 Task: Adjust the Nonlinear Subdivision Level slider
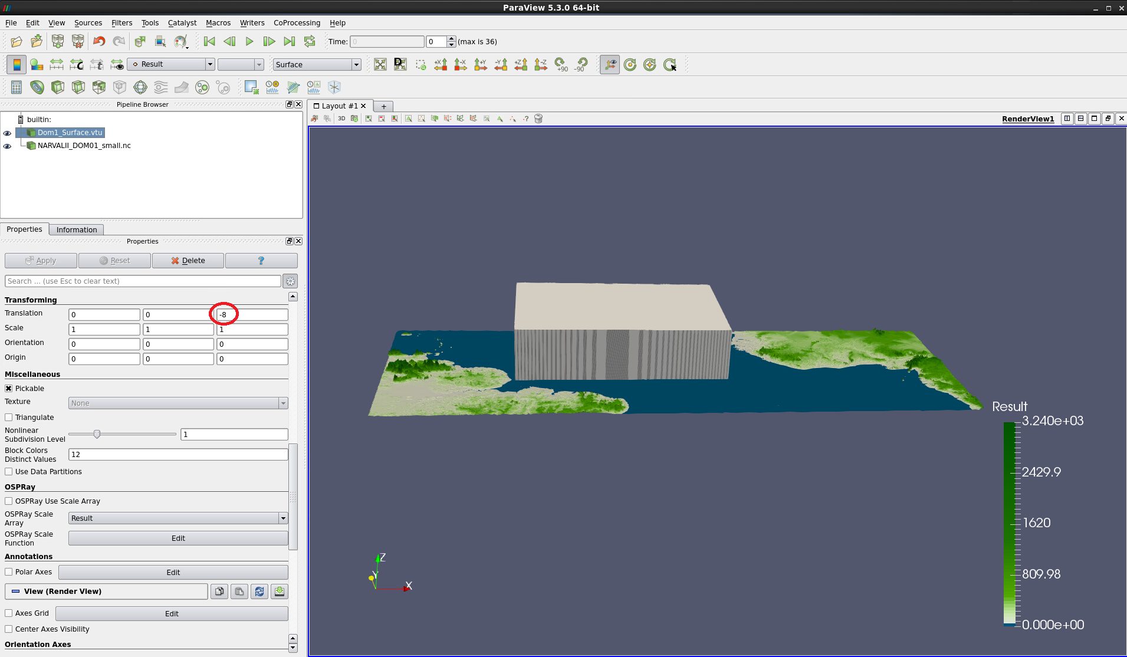pos(97,435)
